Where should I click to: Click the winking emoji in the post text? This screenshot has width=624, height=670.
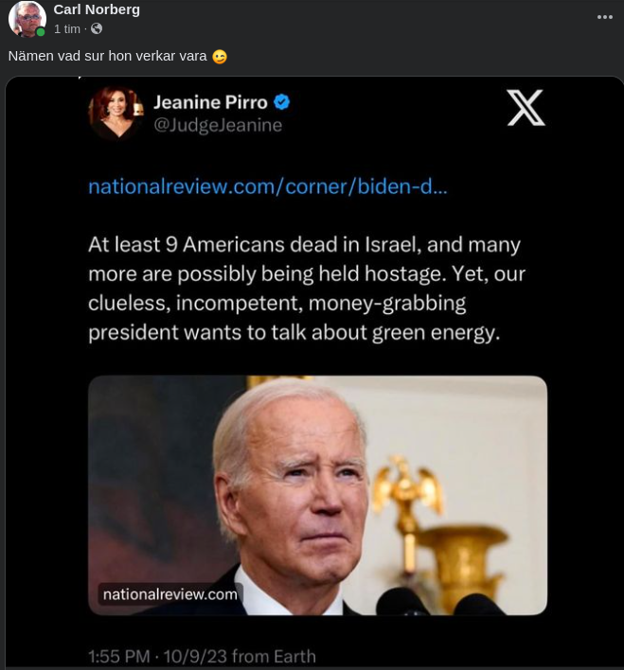click(220, 57)
